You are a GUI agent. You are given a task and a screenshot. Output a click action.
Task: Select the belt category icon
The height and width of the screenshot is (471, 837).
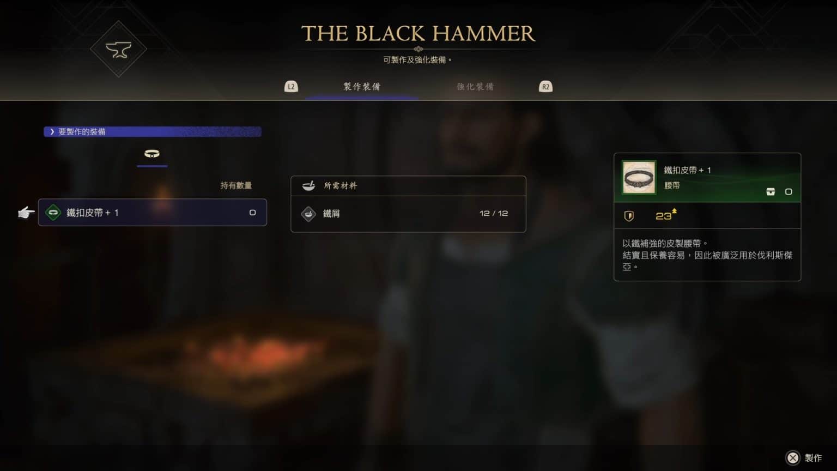pyautogui.click(x=152, y=154)
